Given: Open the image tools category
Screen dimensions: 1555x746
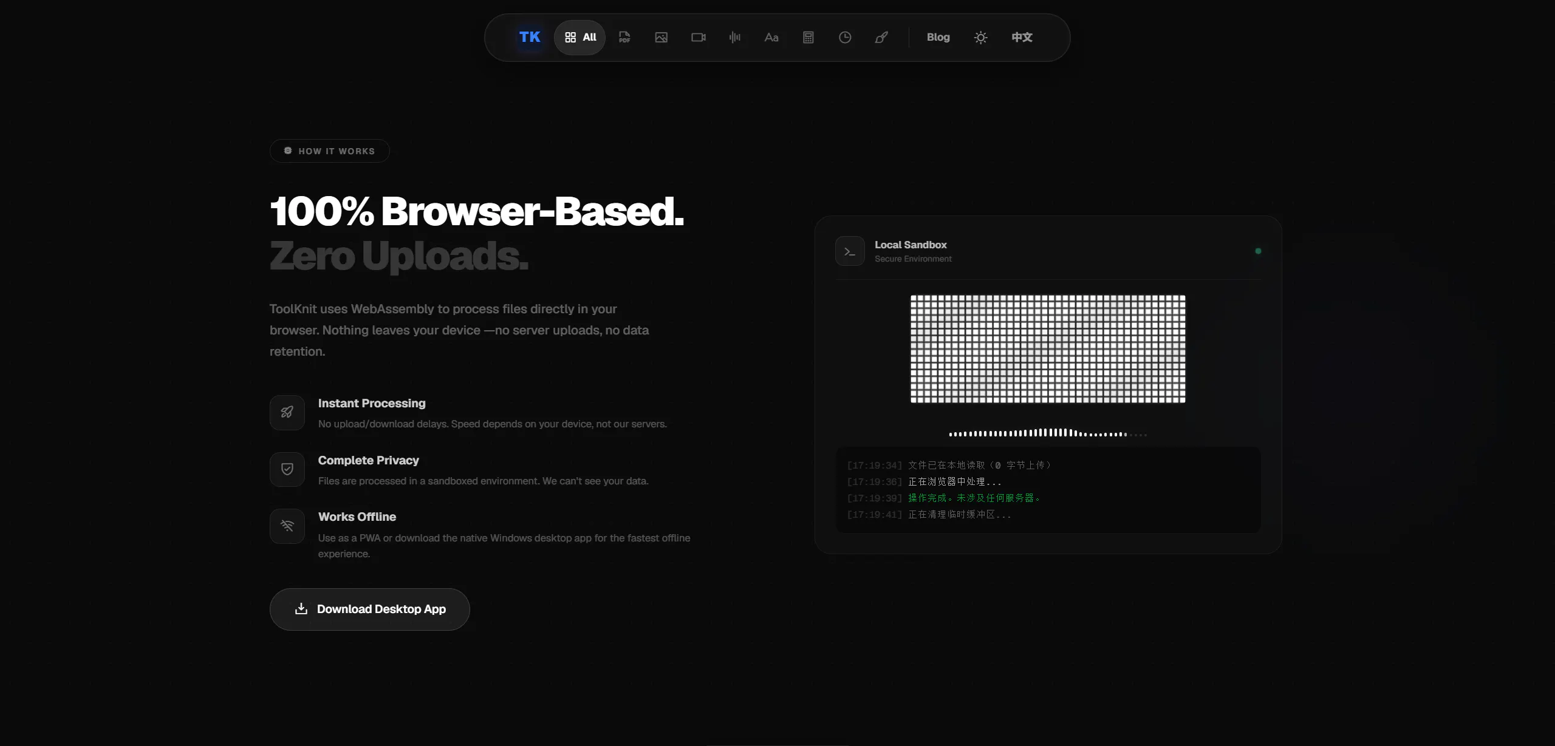Looking at the screenshot, I should 661,37.
